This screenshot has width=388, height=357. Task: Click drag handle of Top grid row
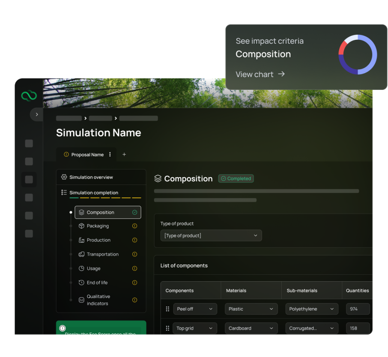point(167,328)
